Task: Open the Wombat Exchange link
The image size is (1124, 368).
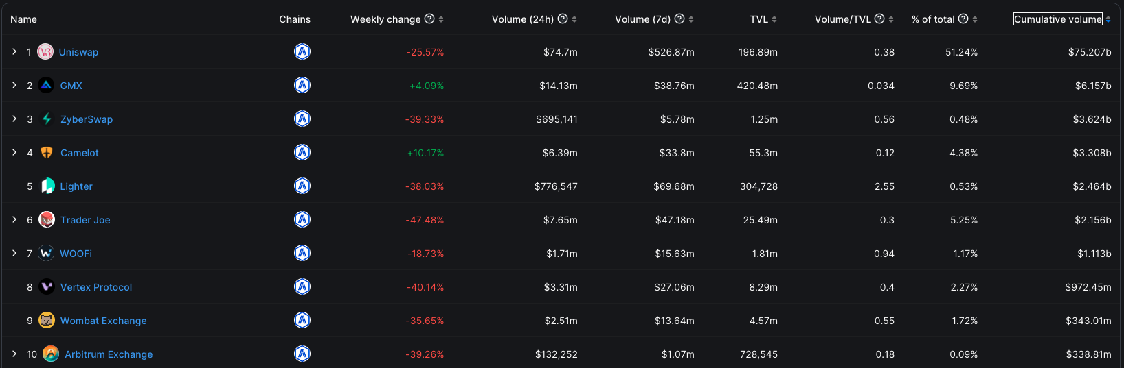Action: [104, 321]
